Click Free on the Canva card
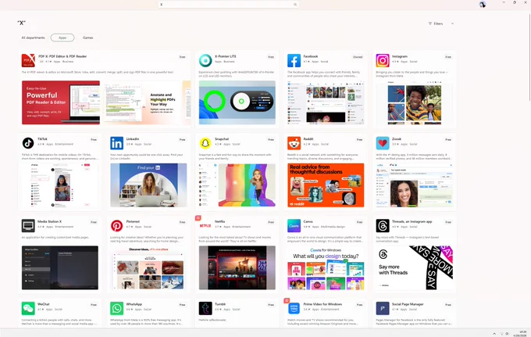This screenshot has width=531, height=337. (x=359, y=222)
